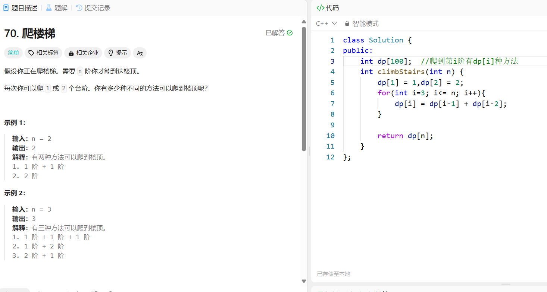Click the 代码 panel tab
The width and height of the screenshot is (547, 292).
point(328,8)
